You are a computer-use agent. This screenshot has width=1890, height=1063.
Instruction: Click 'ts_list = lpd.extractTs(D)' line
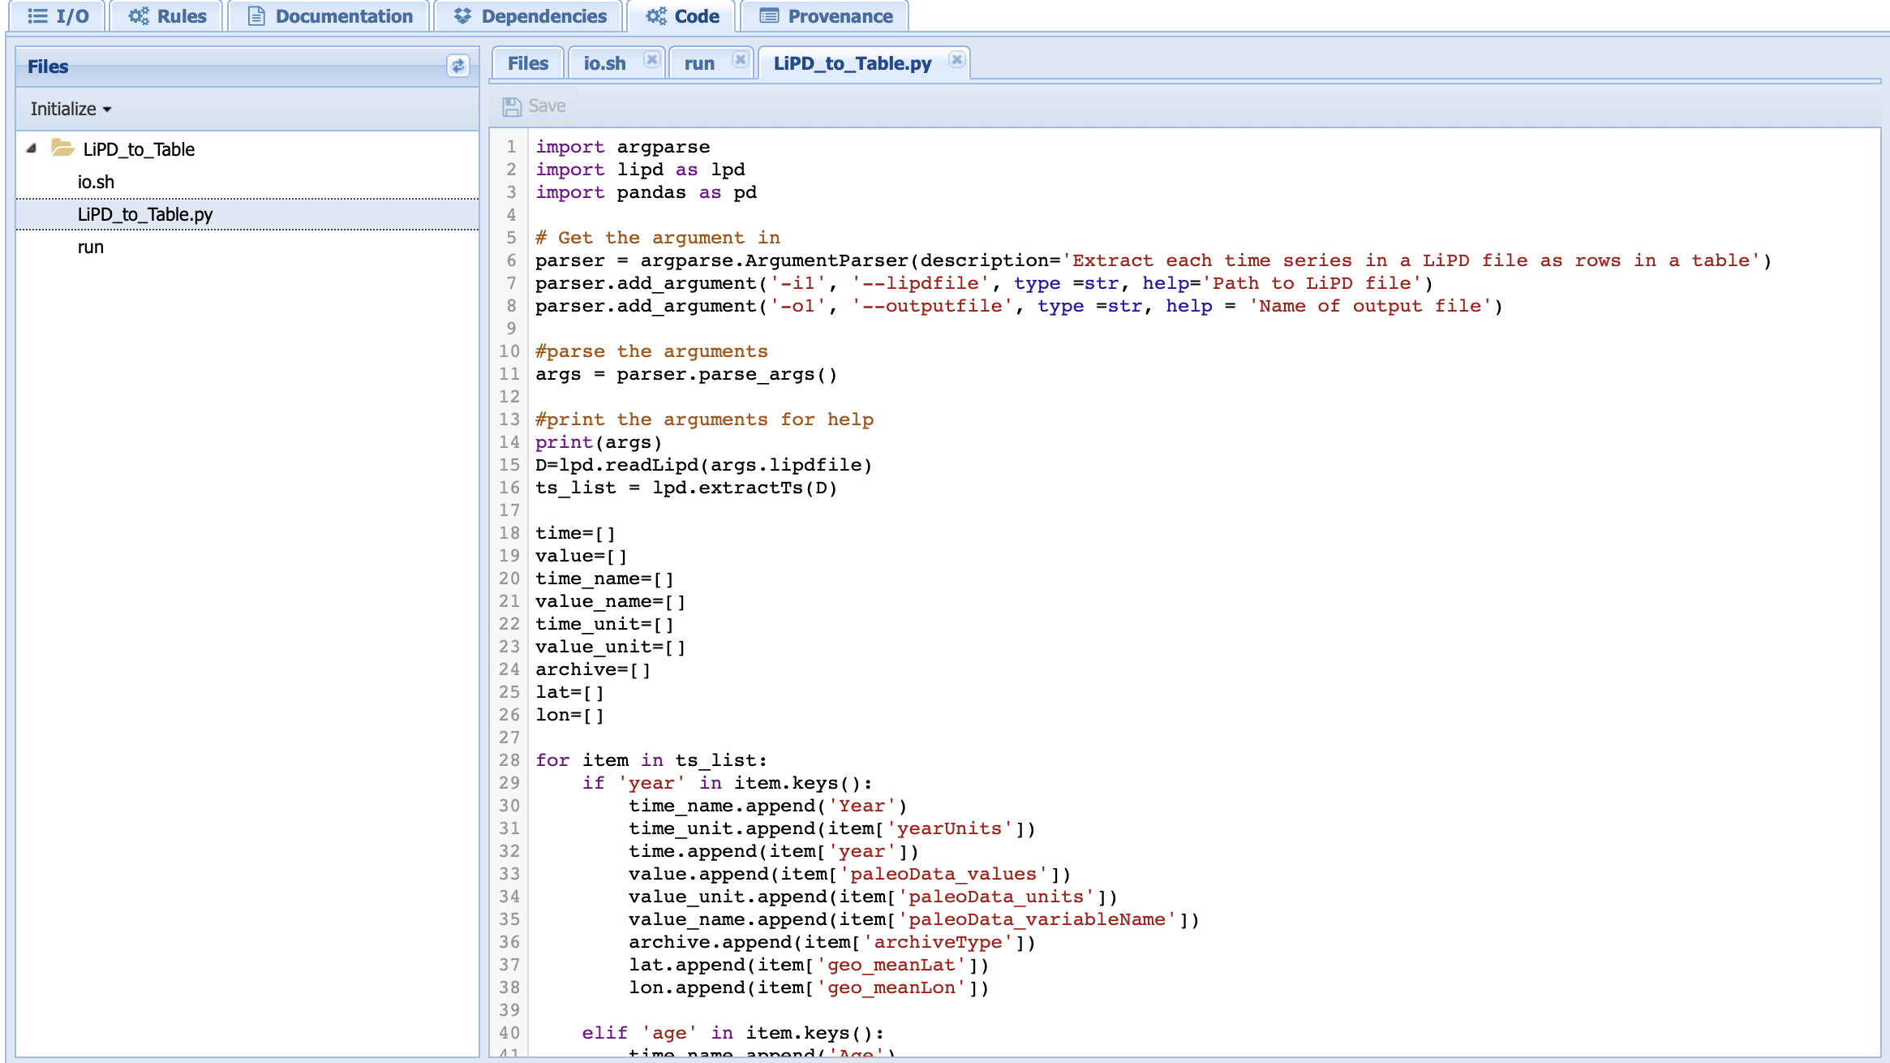pyautogui.click(x=685, y=488)
